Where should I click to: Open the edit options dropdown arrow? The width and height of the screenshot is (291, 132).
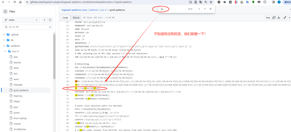pyautogui.click(x=289, y=17)
